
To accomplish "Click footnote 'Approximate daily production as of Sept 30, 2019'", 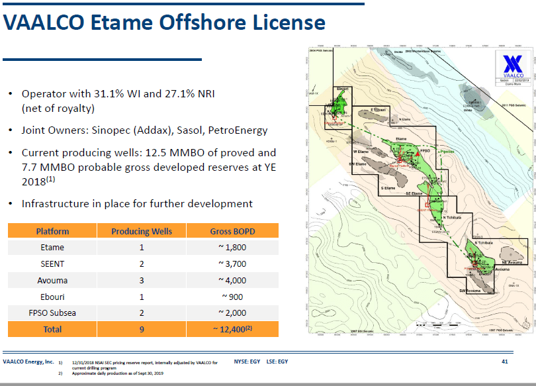I will (117, 373).
